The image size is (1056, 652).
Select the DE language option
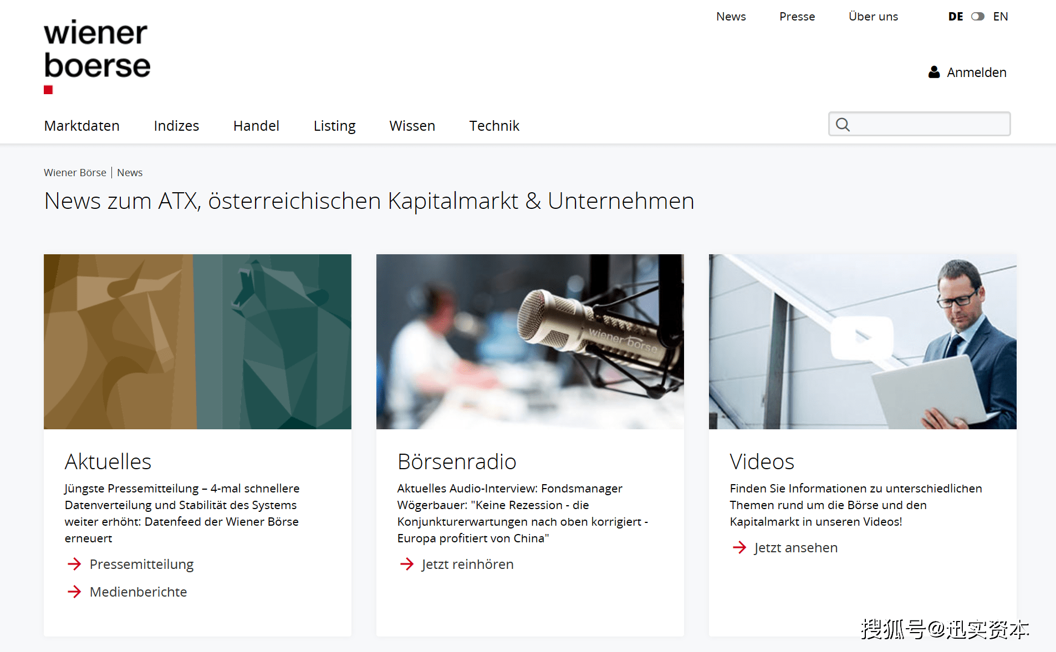pos(956,17)
